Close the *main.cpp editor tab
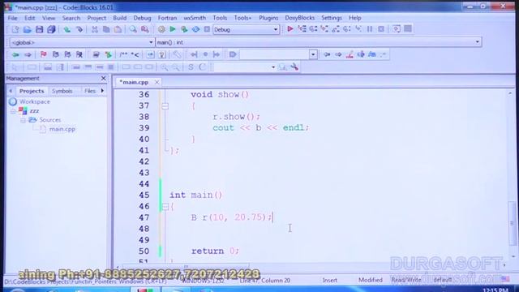The image size is (519, 292). (157, 82)
